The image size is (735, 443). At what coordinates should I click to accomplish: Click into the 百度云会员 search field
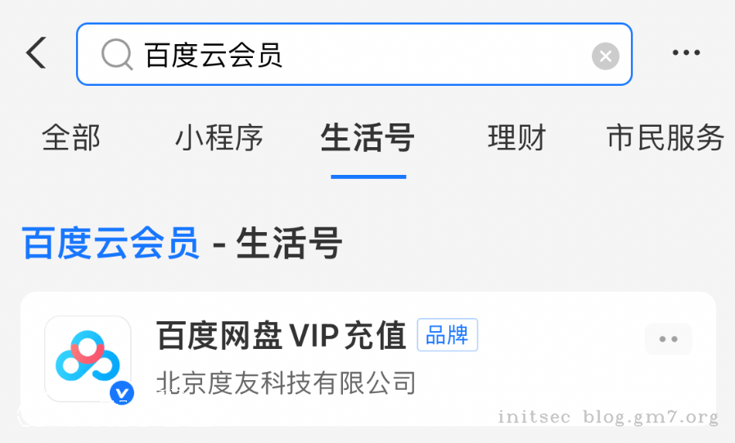(354, 54)
